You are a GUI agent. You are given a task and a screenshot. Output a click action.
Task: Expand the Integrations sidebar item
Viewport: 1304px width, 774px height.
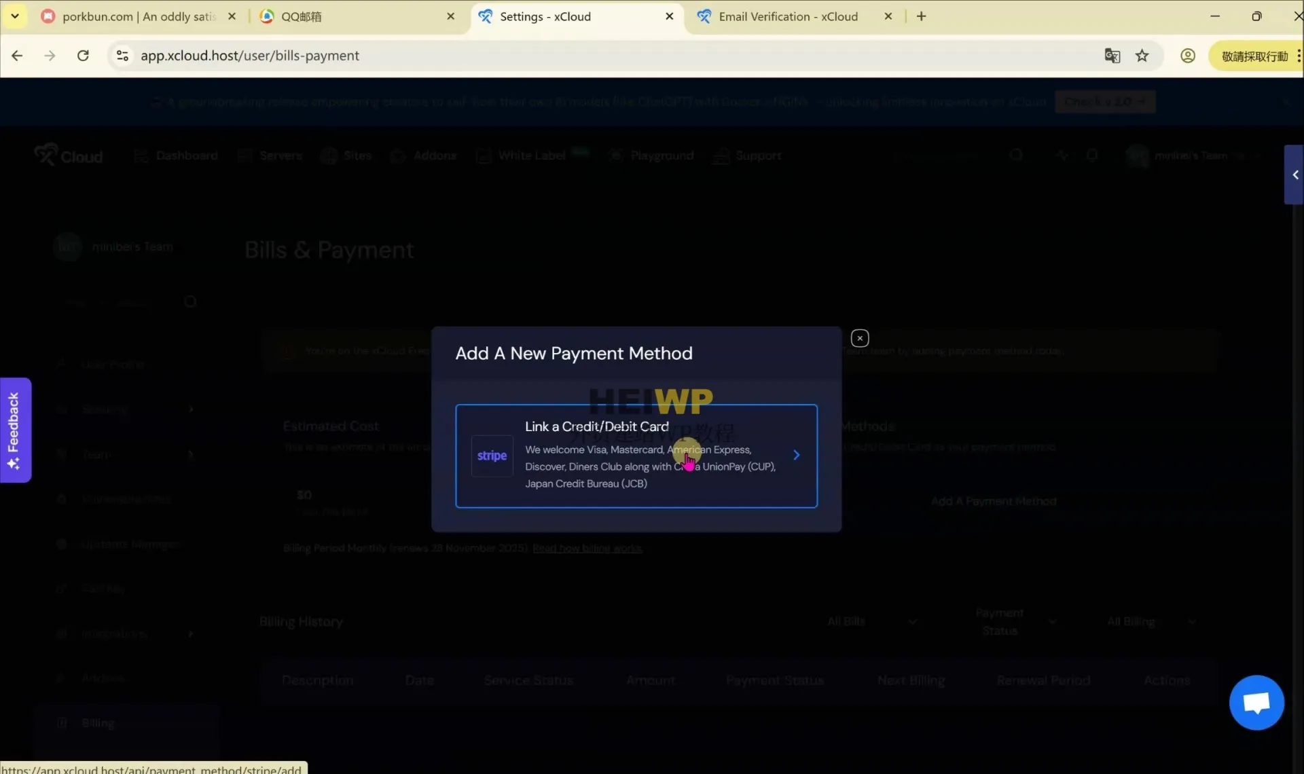click(x=190, y=633)
